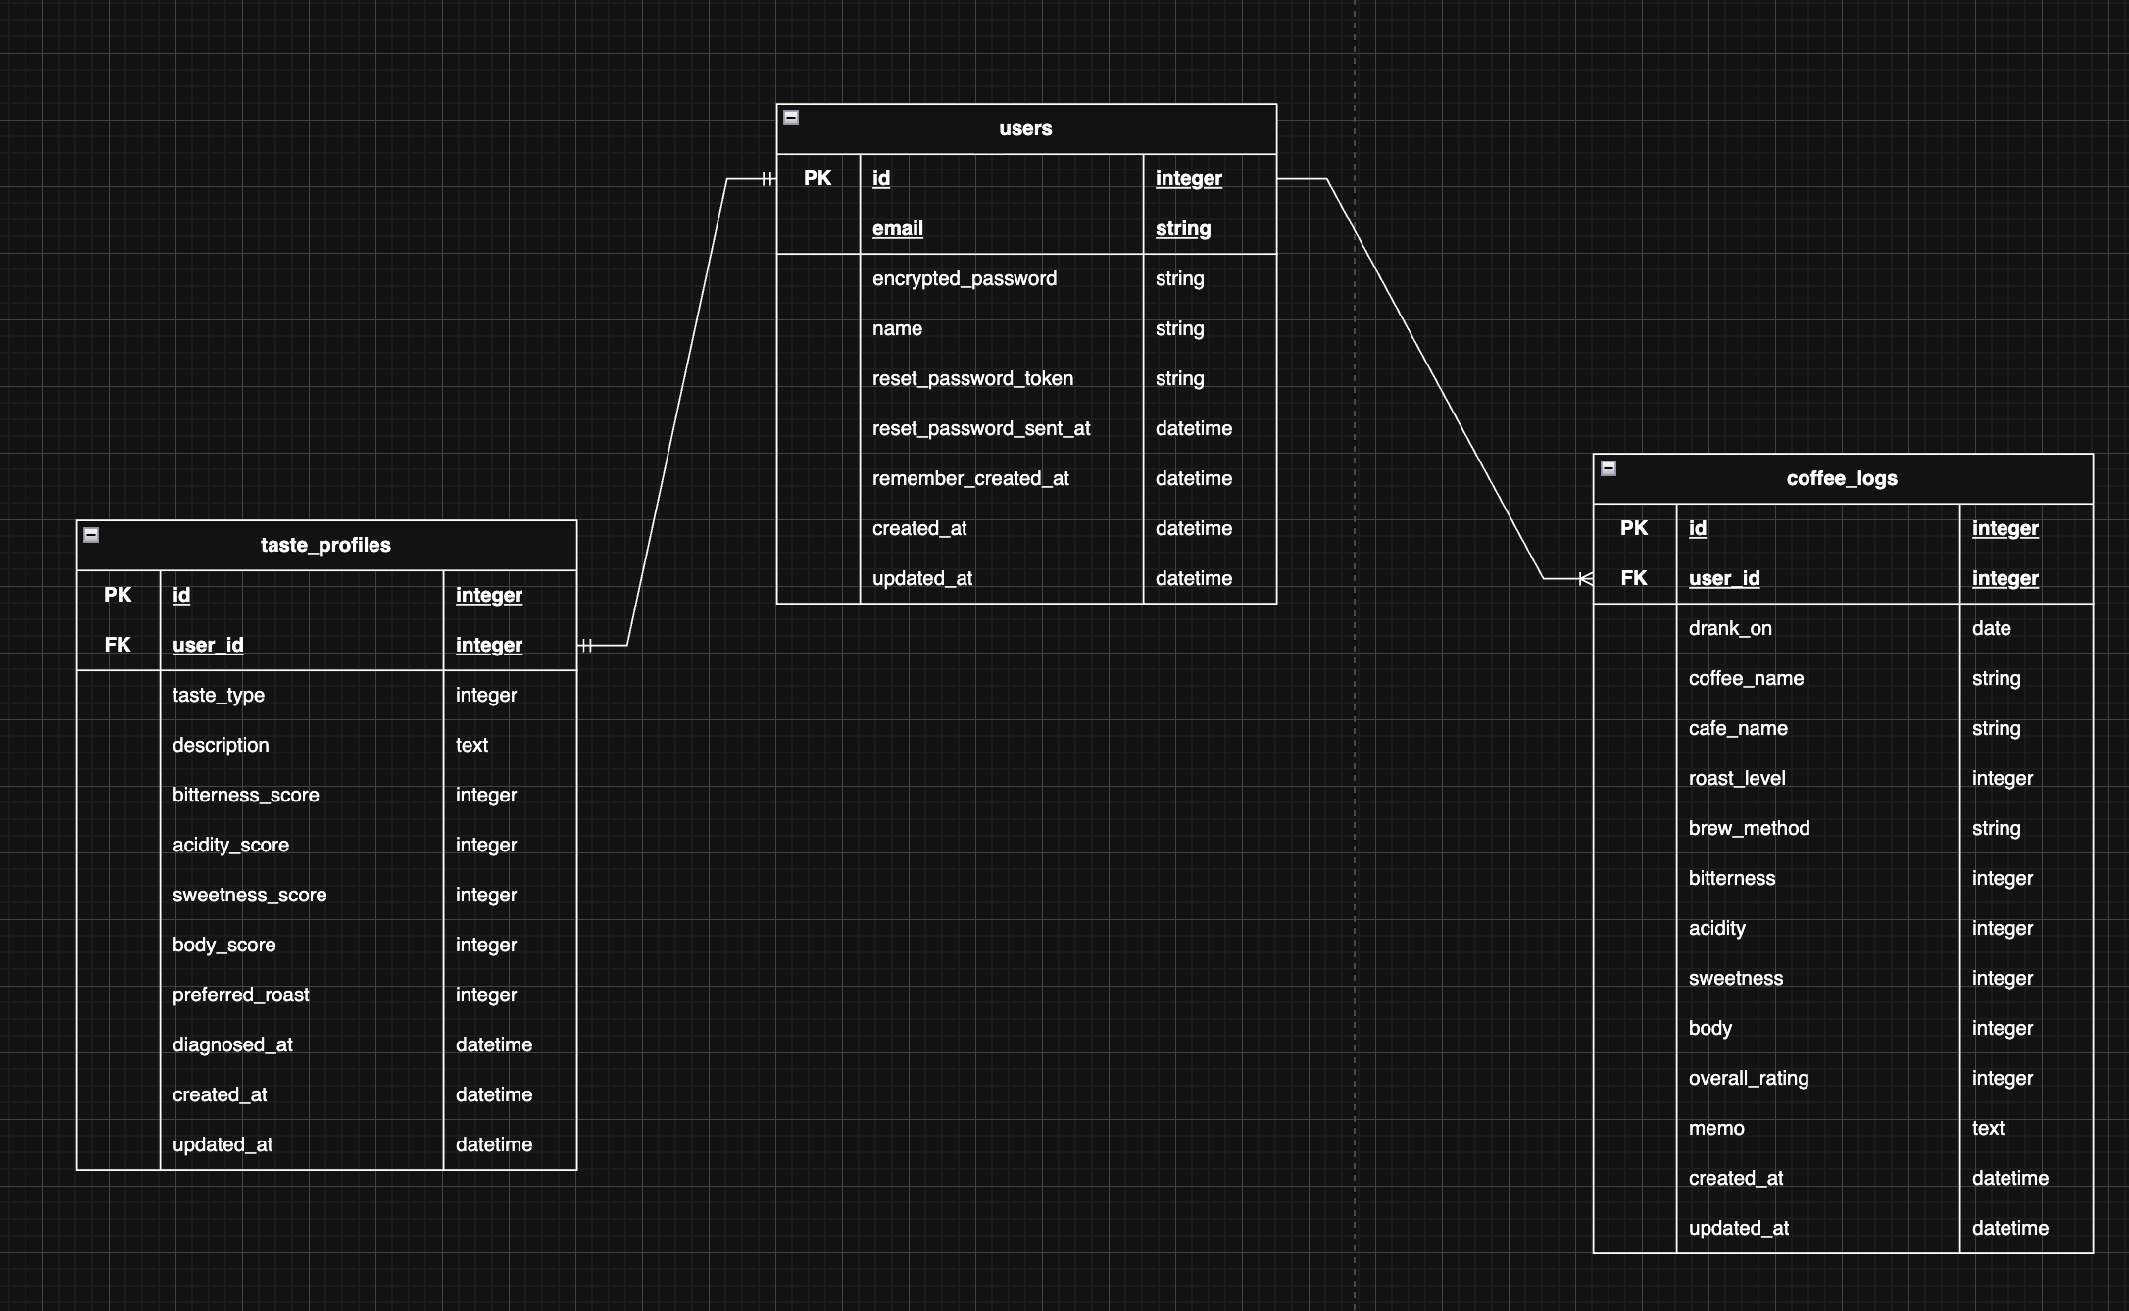2129x1311 pixels.
Task: Select the overall_rating field
Action: [1749, 1079]
